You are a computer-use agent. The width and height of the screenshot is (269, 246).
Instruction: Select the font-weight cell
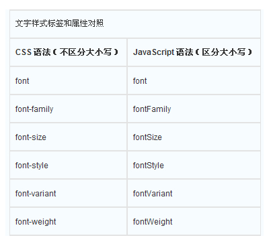click(x=69, y=221)
